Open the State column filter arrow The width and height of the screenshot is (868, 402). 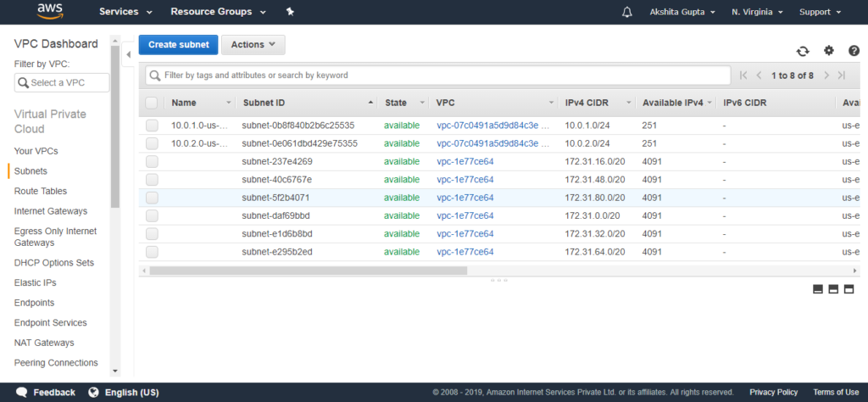coord(422,103)
